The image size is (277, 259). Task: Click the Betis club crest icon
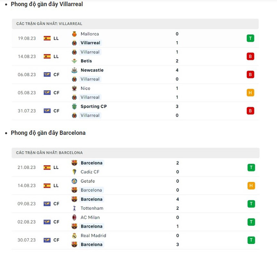click(74, 61)
